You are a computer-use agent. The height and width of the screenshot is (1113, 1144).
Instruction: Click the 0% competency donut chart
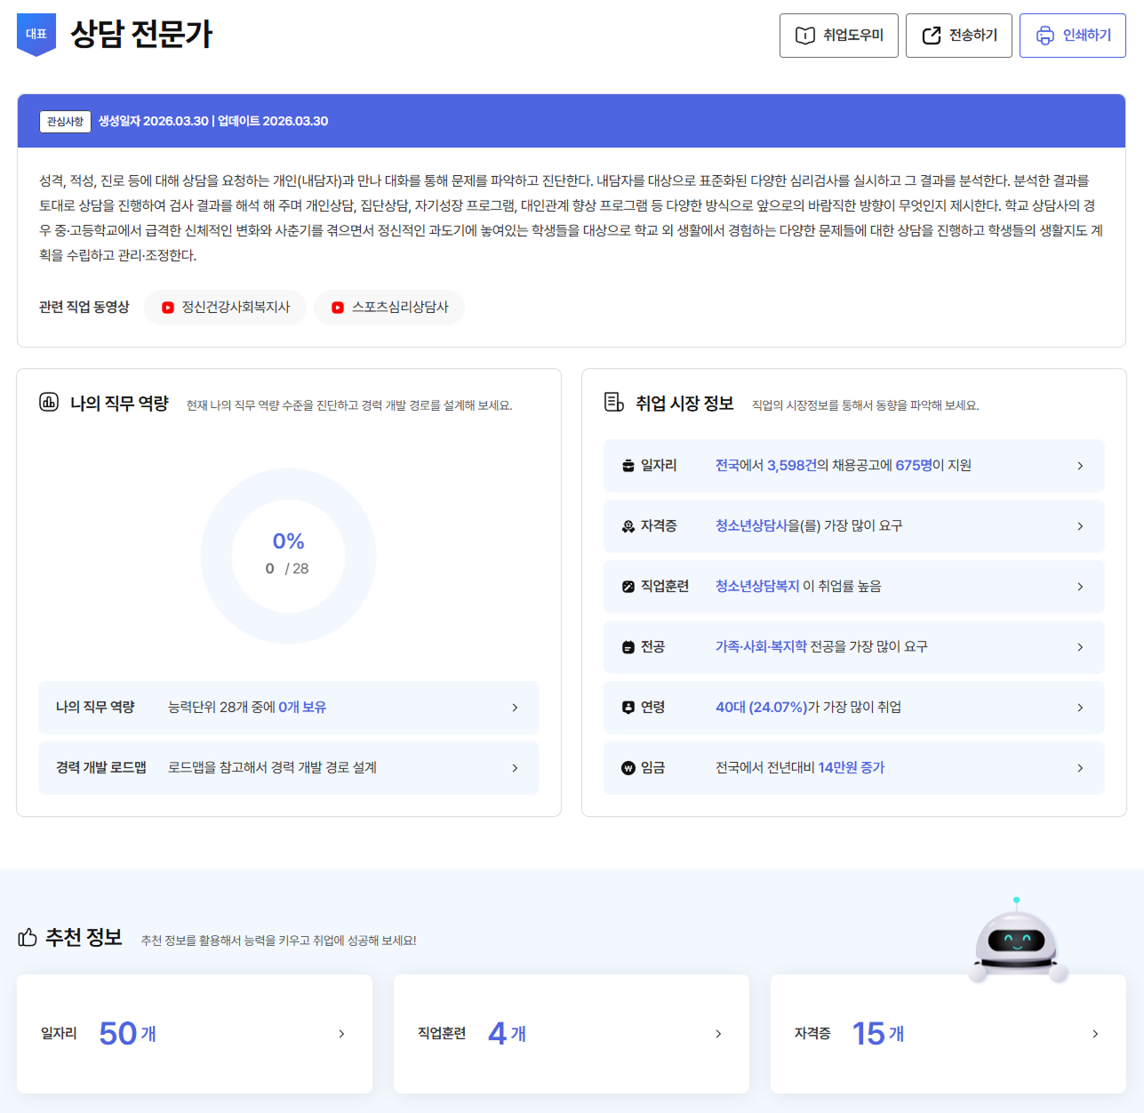point(288,556)
